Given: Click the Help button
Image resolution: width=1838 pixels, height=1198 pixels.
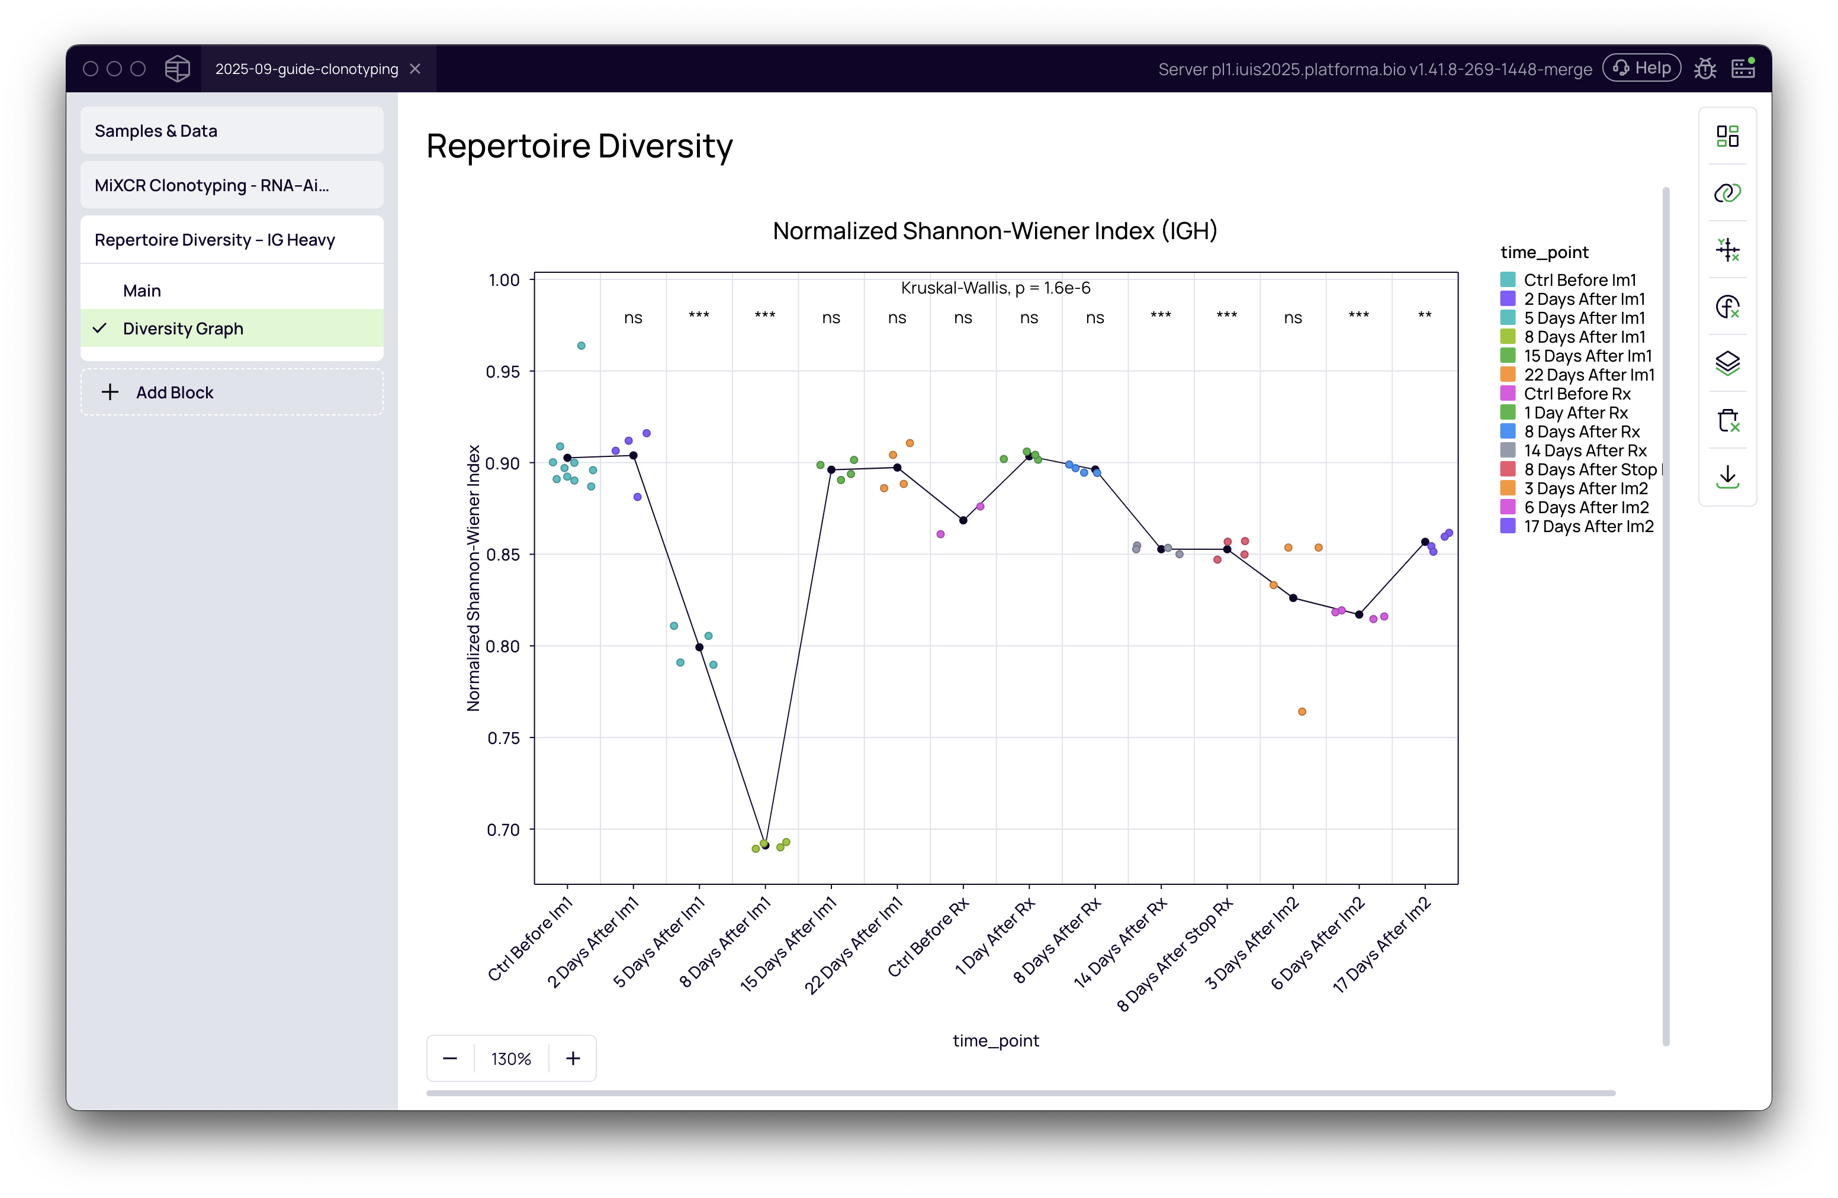Looking at the screenshot, I should tap(1642, 68).
